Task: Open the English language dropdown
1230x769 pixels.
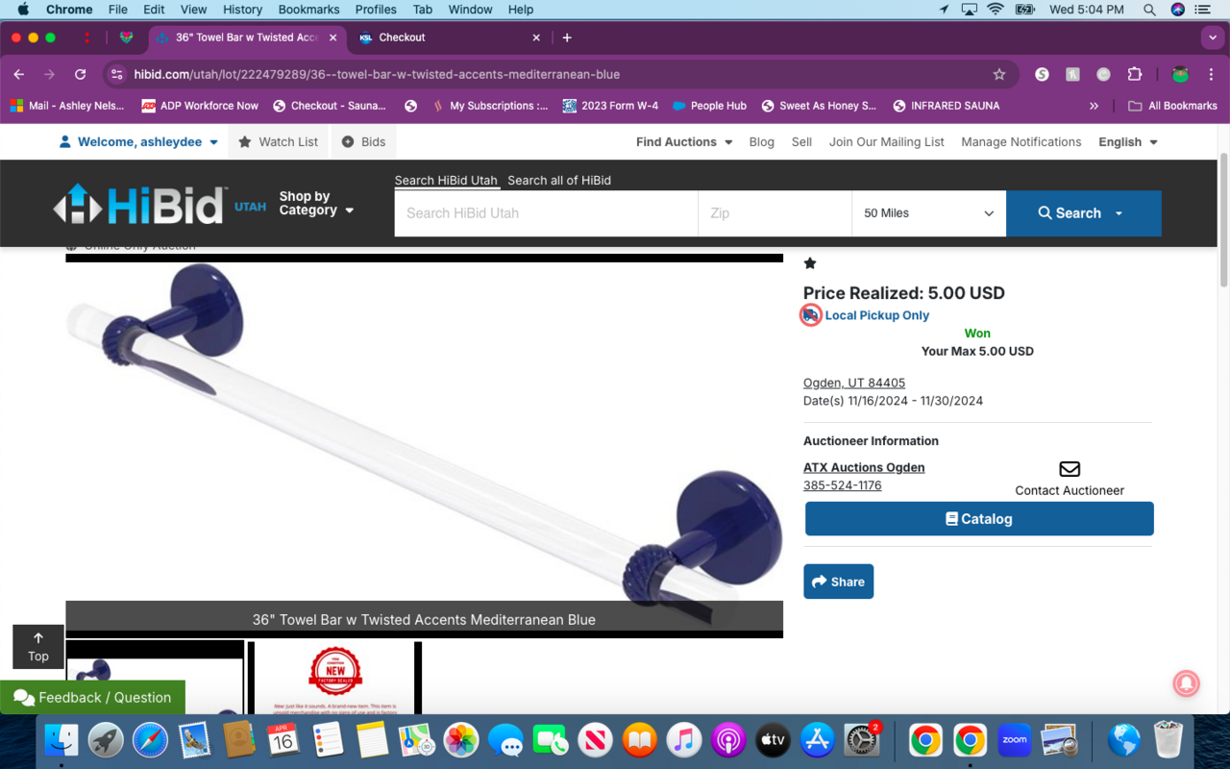Action: [1127, 141]
